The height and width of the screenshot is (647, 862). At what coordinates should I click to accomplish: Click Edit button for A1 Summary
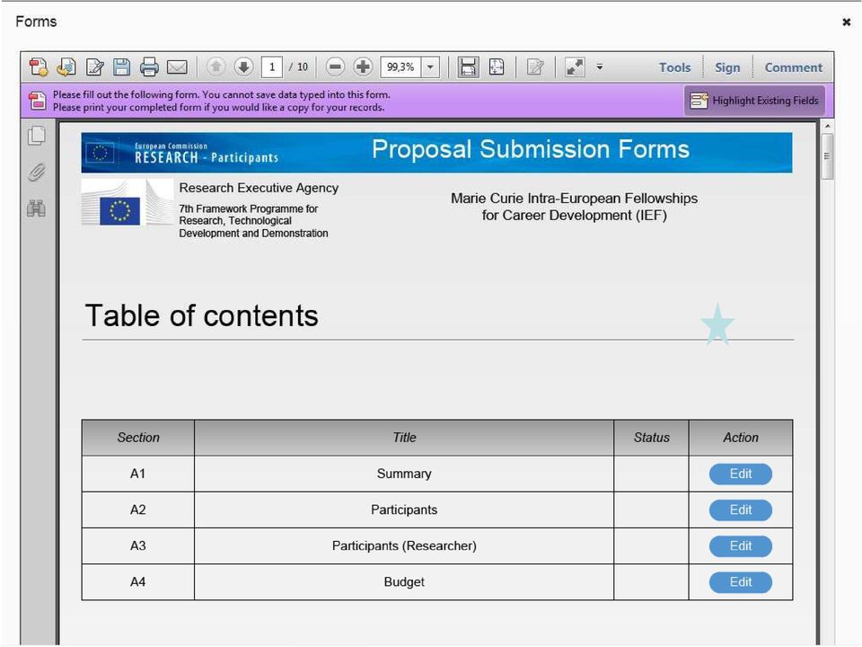point(741,474)
